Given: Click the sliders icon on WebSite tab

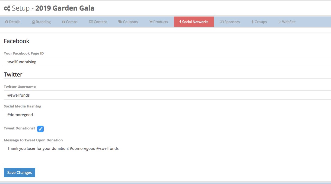Looking at the screenshot, I should point(279,22).
